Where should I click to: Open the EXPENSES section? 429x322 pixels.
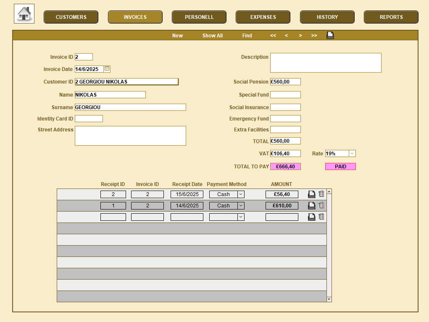(x=263, y=17)
